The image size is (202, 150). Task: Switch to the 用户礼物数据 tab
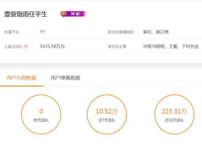point(21,78)
